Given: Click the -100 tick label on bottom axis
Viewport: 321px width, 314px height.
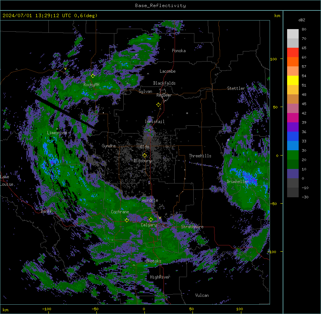Looking at the screenshot, I should click(47, 309).
